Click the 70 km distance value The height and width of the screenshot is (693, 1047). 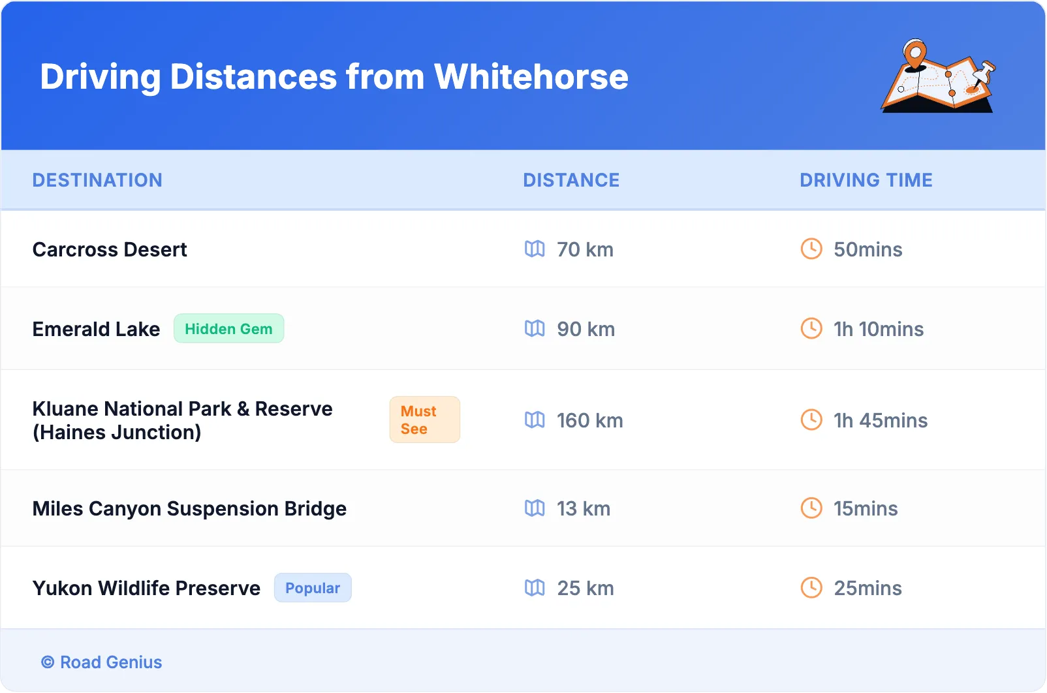click(585, 249)
